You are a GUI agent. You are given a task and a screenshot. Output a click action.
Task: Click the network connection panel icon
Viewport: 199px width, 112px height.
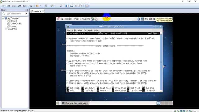142,19
